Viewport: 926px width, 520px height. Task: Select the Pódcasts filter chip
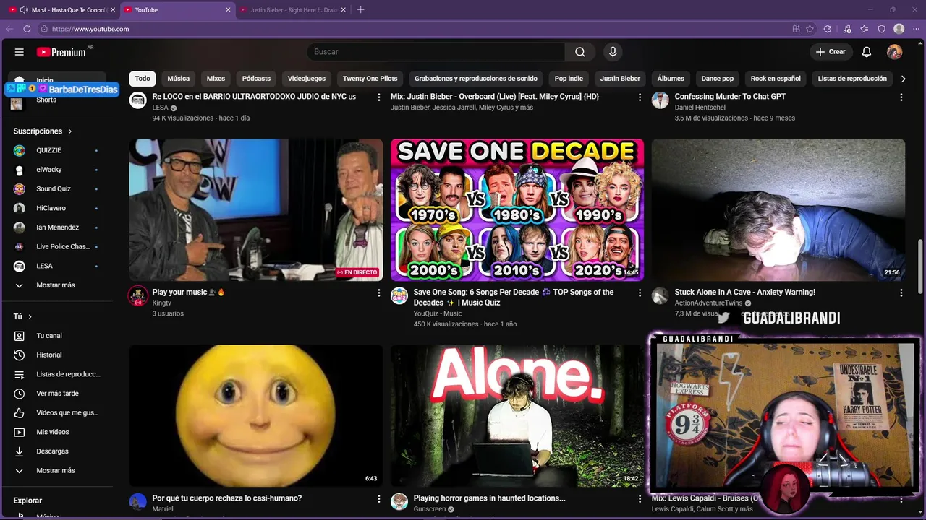click(256, 79)
